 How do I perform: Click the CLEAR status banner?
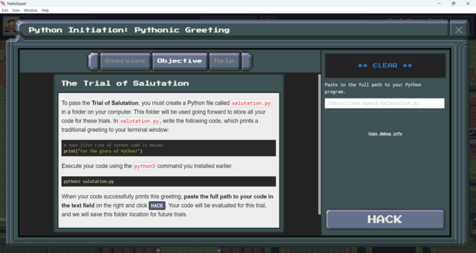point(385,65)
